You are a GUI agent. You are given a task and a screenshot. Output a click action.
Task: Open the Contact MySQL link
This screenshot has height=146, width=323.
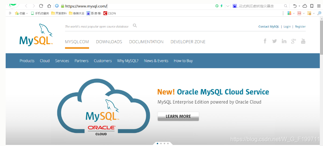(x=269, y=27)
